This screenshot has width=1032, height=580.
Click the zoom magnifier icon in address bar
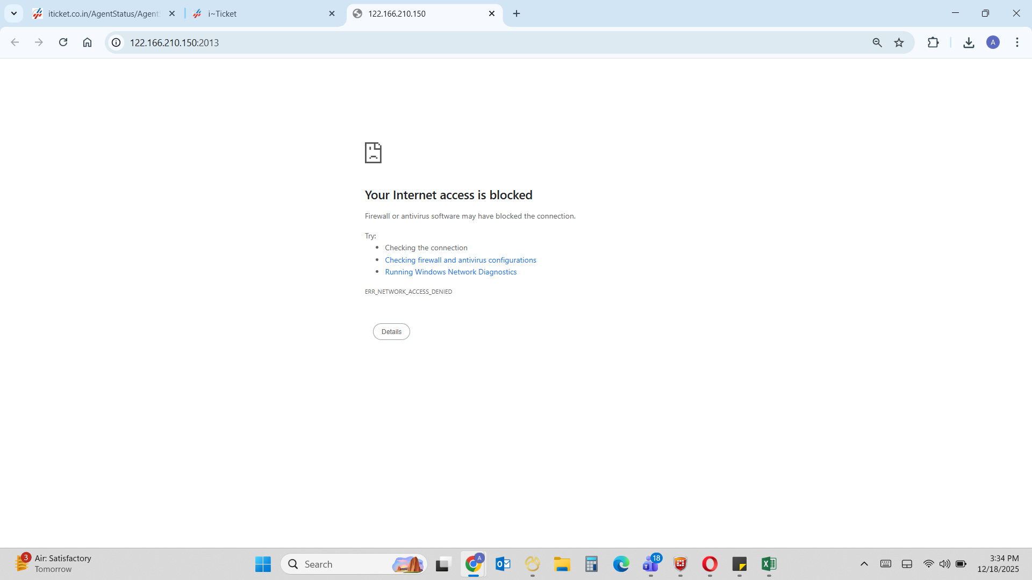(x=877, y=42)
